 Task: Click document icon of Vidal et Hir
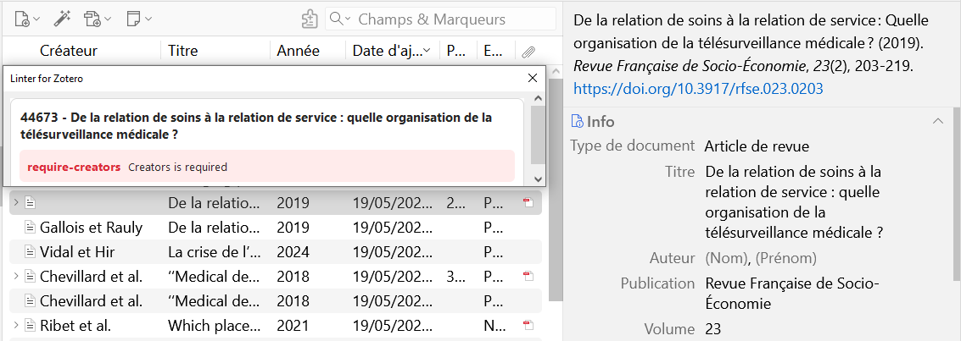point(30,252)
